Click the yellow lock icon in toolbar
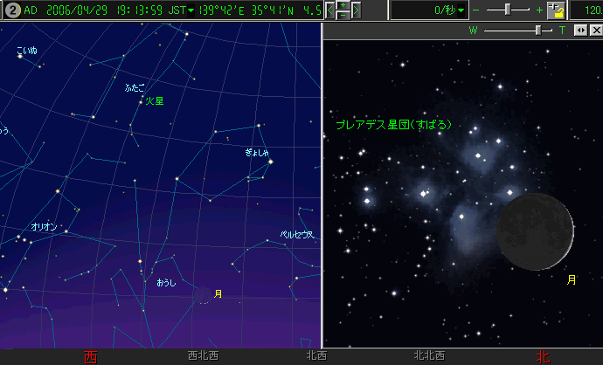Screen dimensions: 603x365 point(556,10)
